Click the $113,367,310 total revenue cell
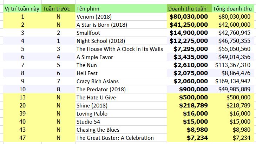The image size is (256, 144). [x=233, y=65]
